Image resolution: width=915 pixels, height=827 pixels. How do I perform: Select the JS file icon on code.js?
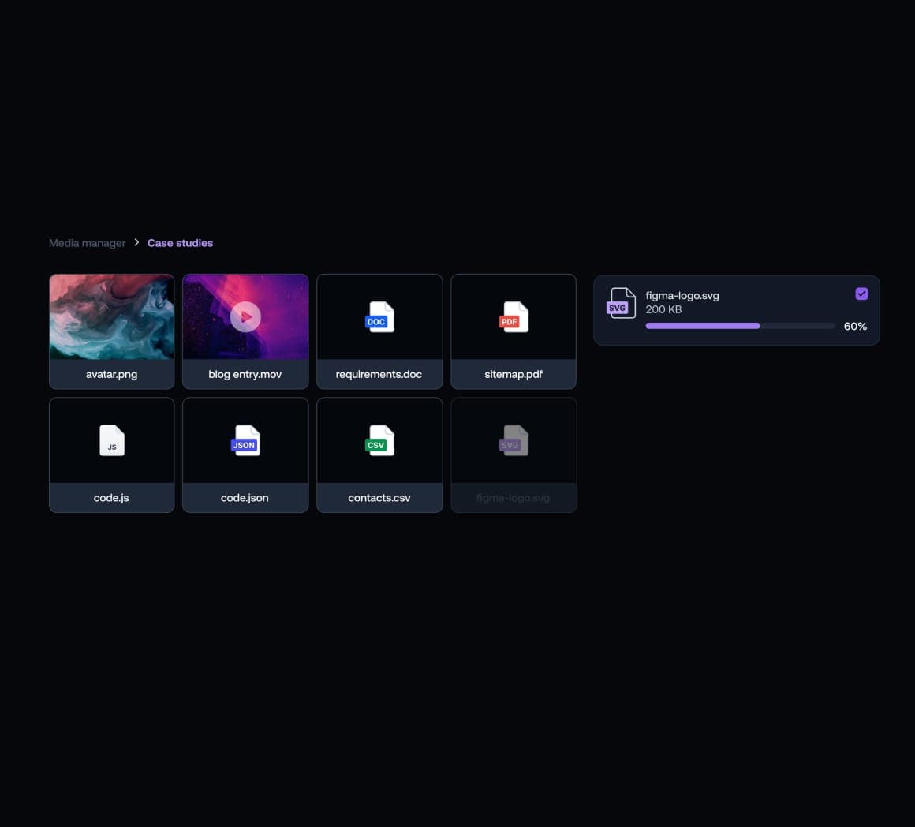111,440
